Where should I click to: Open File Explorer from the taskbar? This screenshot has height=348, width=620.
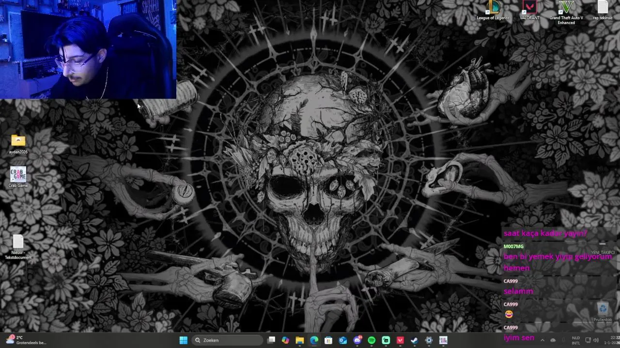(x=300, y=340)
